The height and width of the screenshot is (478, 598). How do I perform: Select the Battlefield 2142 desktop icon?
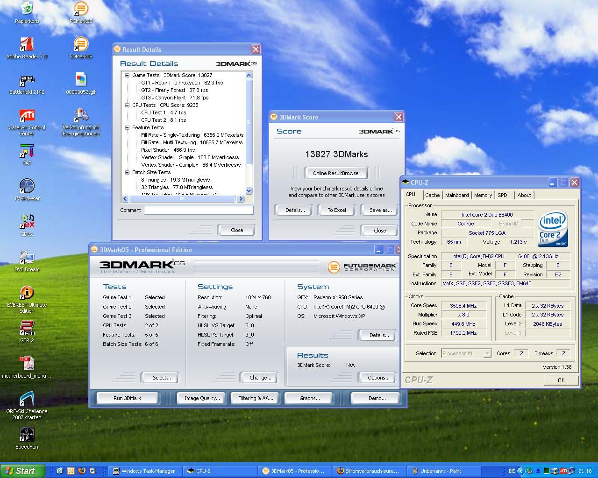27,80
